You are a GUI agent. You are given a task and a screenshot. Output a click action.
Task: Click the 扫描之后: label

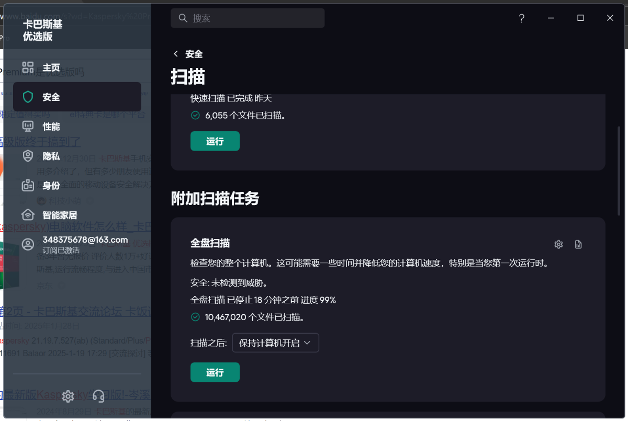(x=208, y=343)
